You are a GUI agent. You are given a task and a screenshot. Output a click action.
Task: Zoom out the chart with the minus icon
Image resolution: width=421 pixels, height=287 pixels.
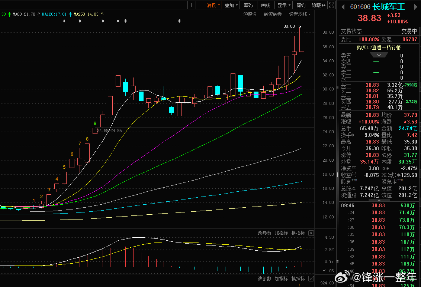click(x=200, y=5)
